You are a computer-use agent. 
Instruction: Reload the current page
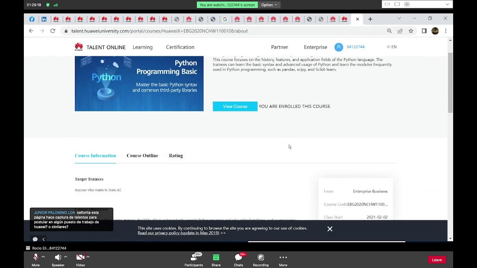click(x=53, y=31)
